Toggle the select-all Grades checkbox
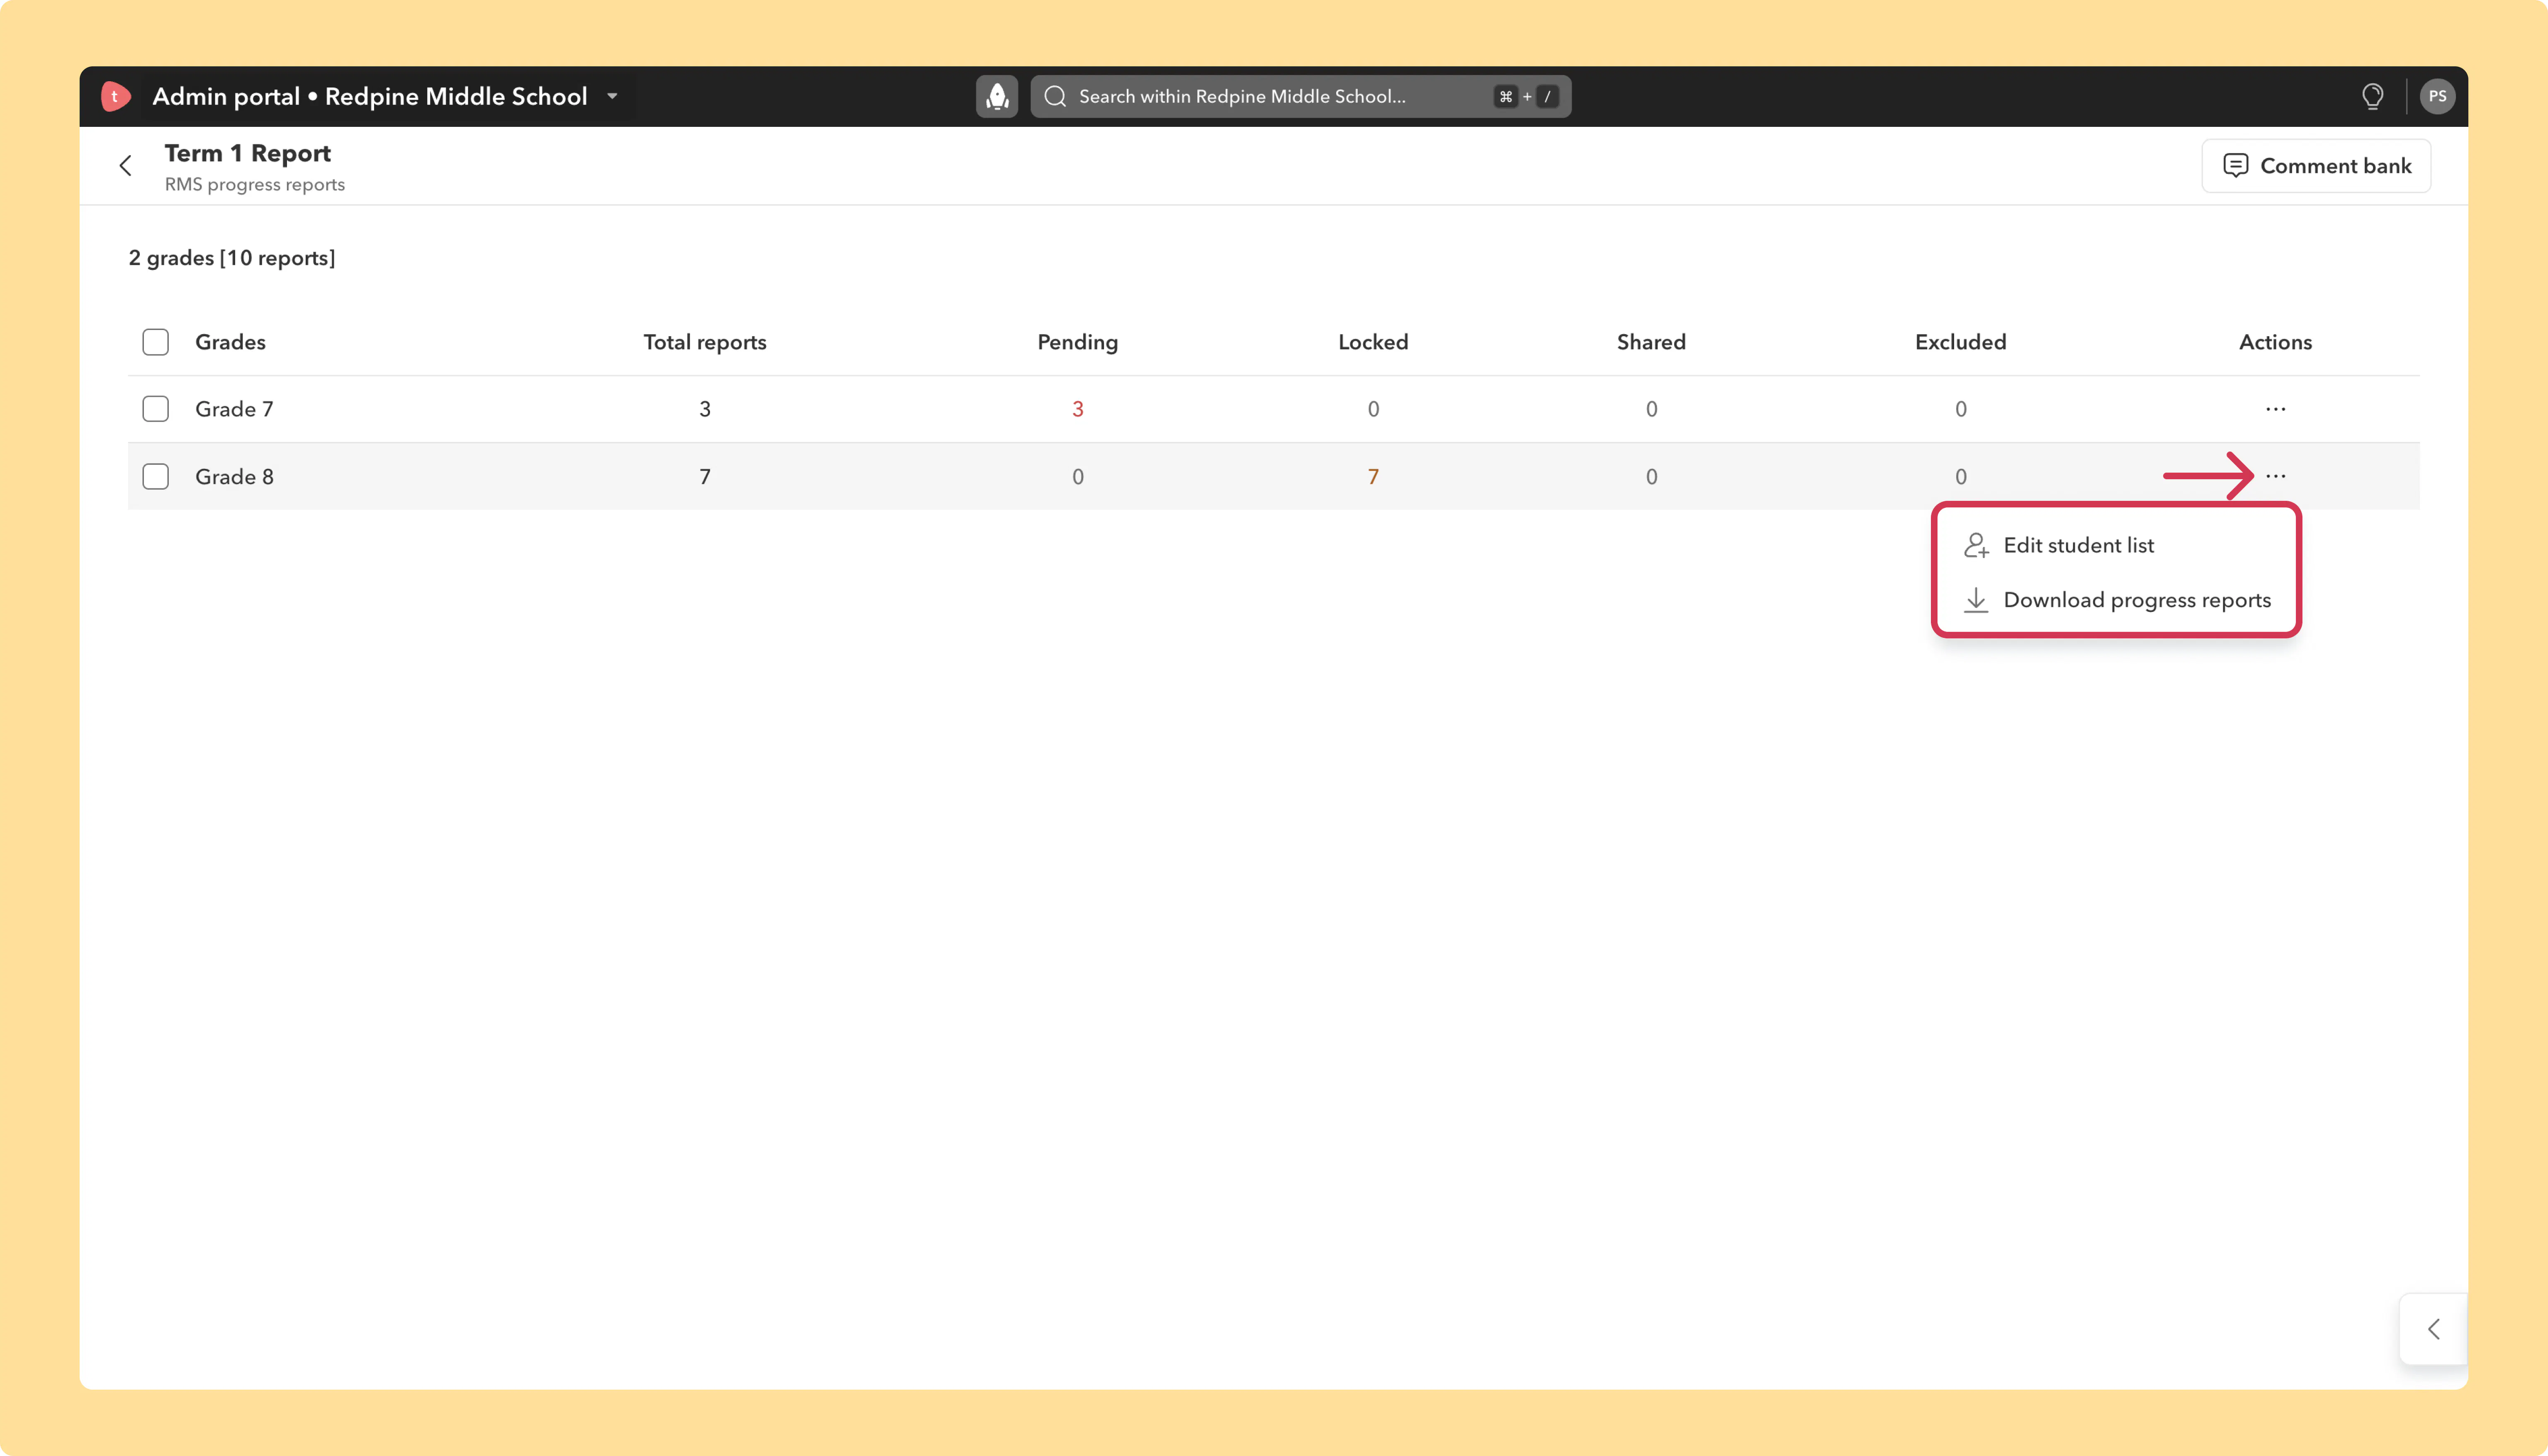This screenshot has width=2548, height=1456. tap(156, 342)
